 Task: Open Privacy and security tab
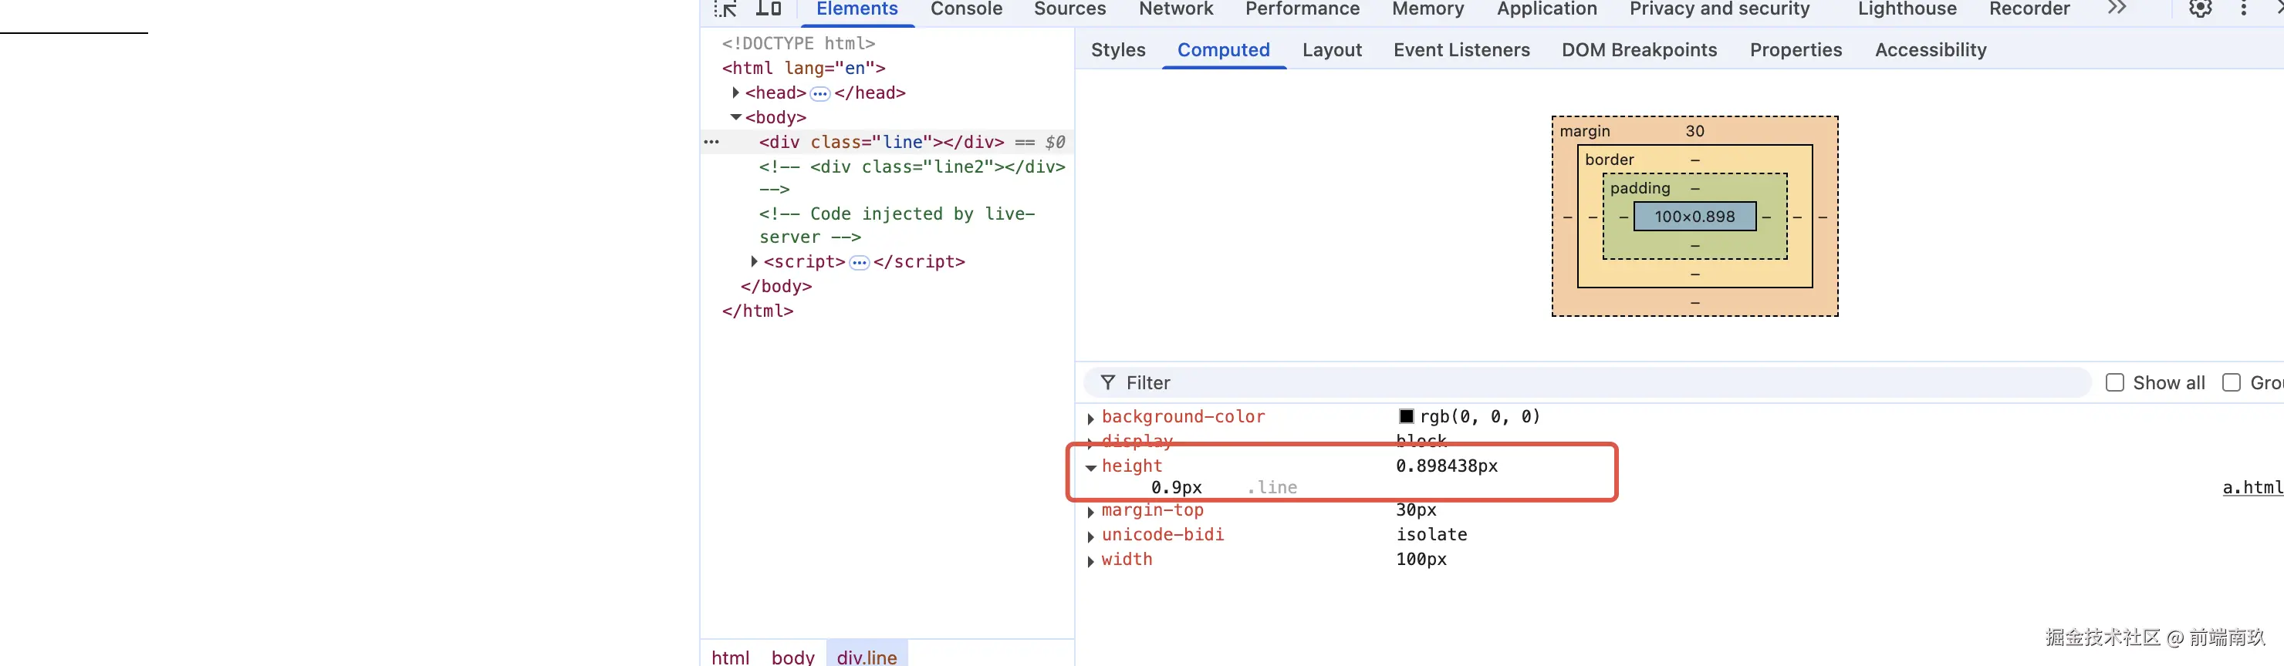tap(1719, 8)
